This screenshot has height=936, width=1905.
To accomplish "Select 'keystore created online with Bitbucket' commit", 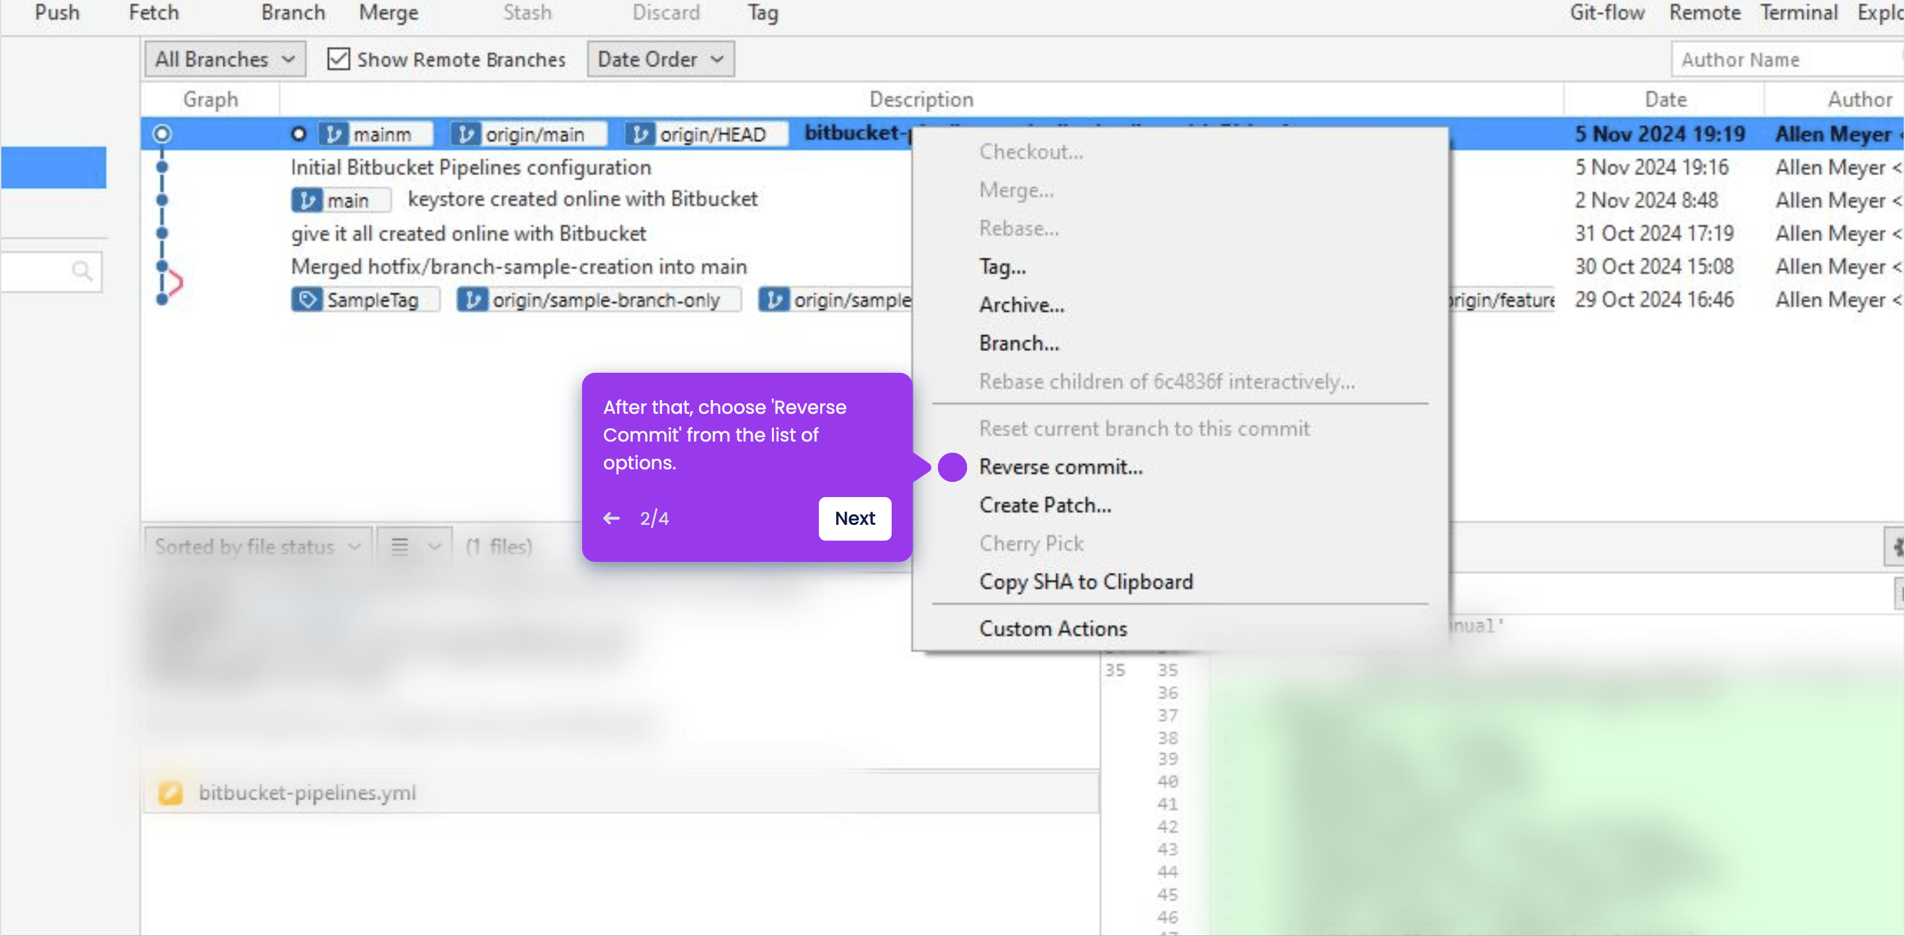I will click(x=582, y=199).
